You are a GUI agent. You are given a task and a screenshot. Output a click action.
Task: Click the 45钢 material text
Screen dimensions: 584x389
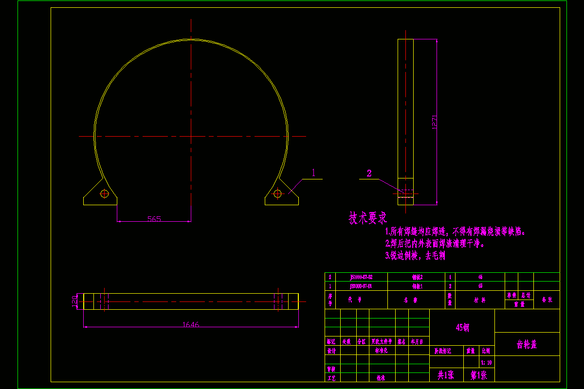(462, 327)
